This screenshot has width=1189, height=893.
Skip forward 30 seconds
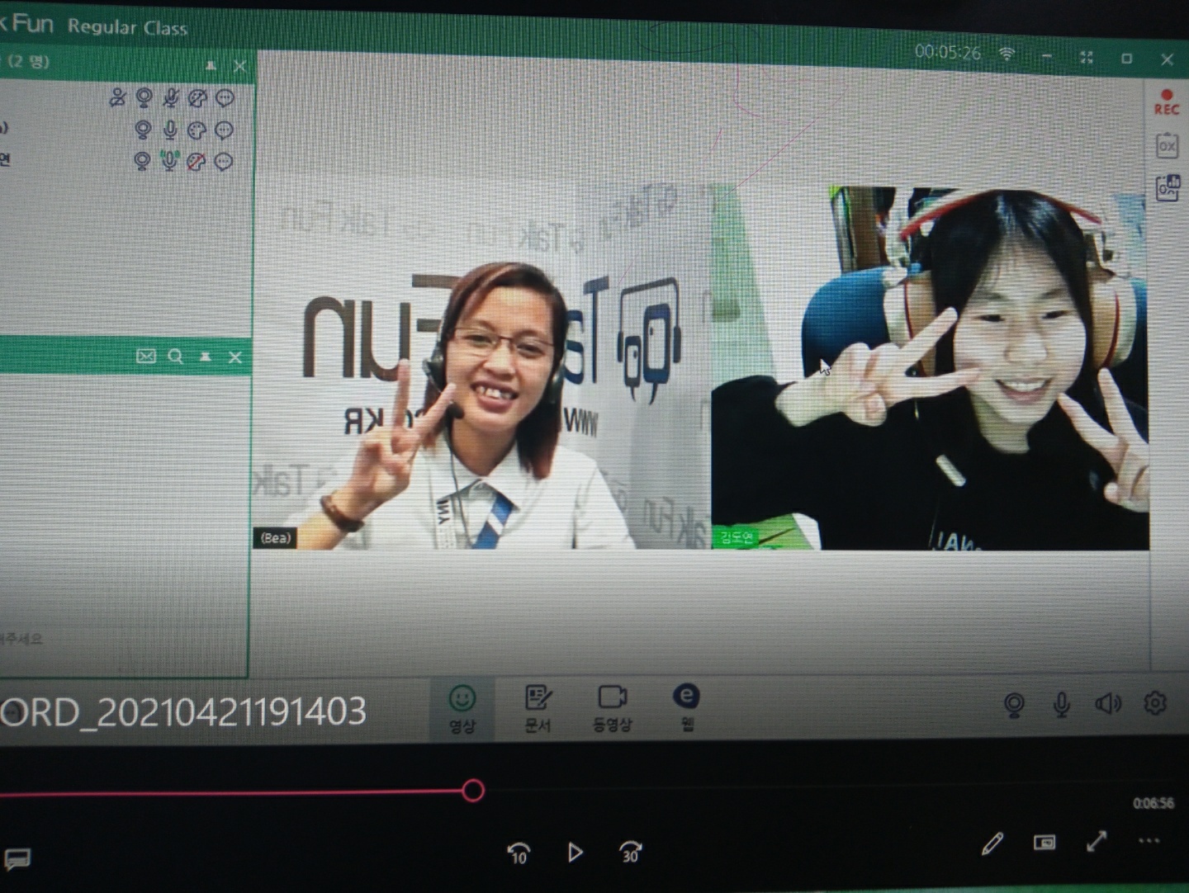coord(630,852)
